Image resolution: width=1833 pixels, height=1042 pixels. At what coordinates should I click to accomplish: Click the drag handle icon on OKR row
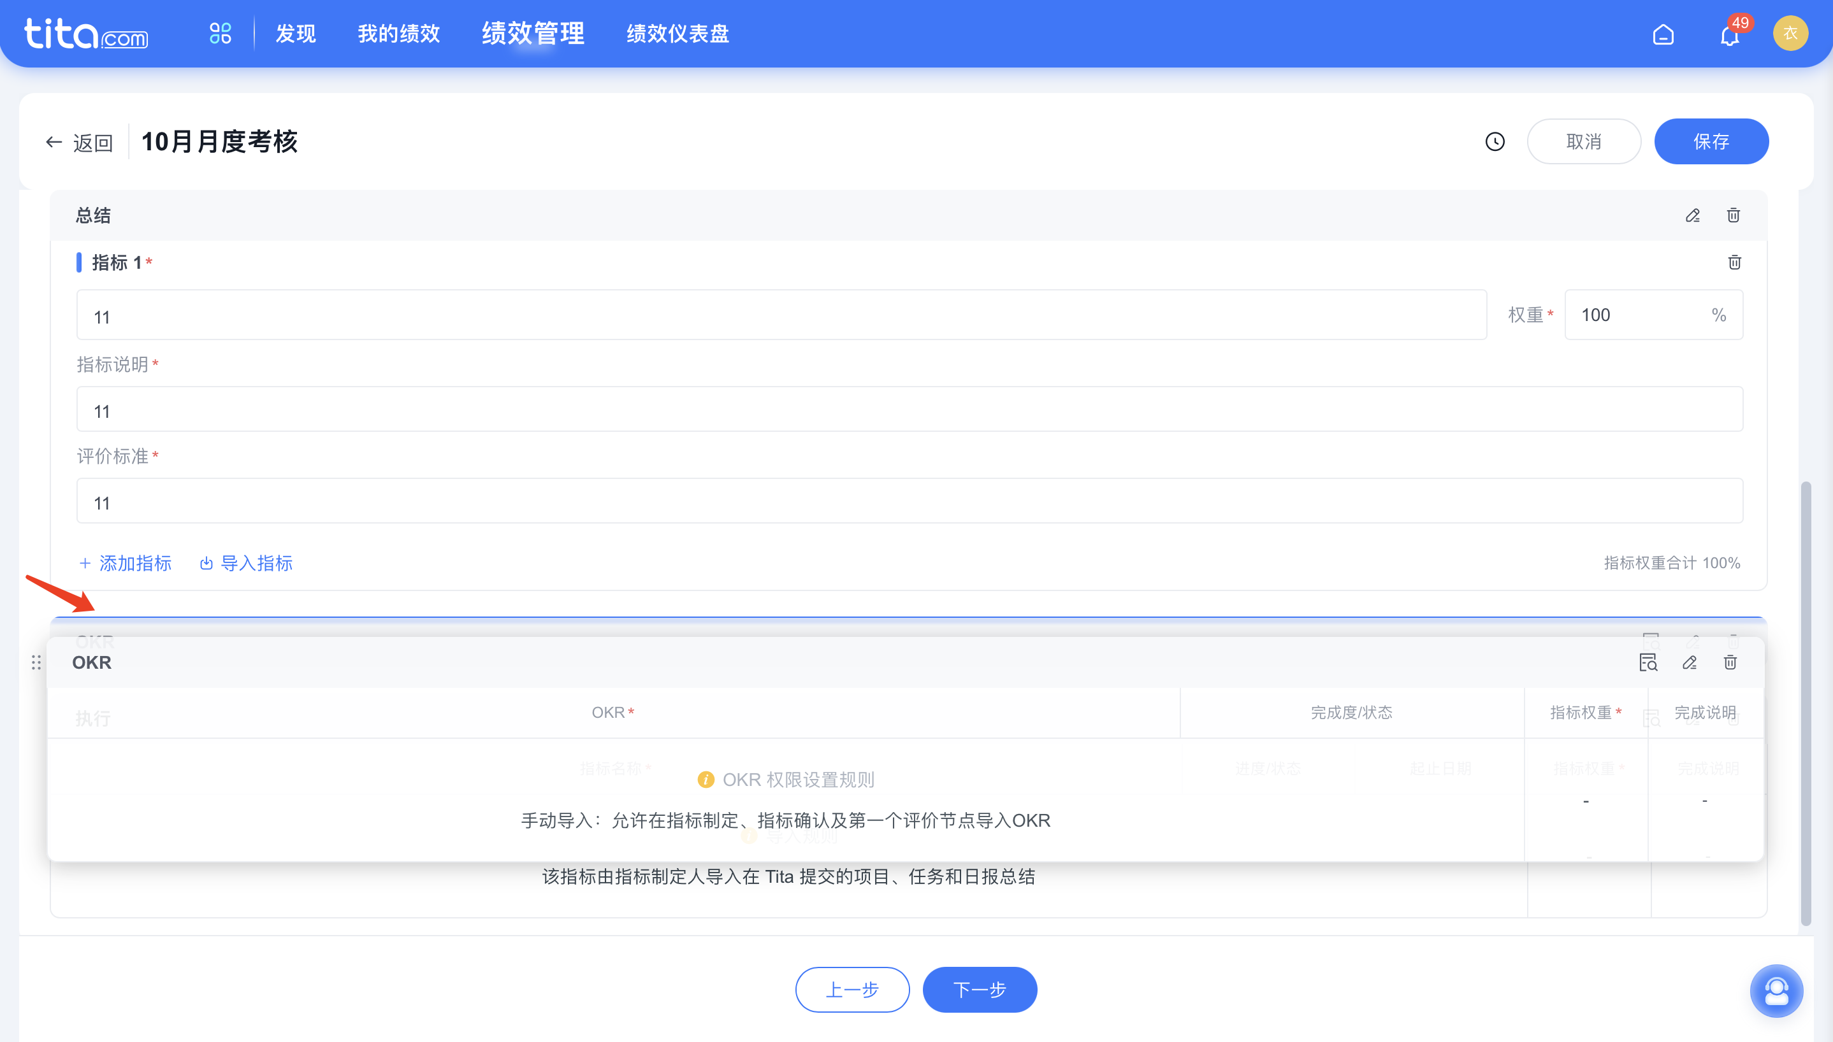pyautogui.click(x=35, y=660)
